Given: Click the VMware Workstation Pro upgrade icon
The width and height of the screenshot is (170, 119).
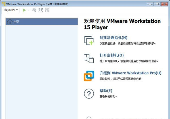Looking at the screenshot, I should (x=89, y=76).
